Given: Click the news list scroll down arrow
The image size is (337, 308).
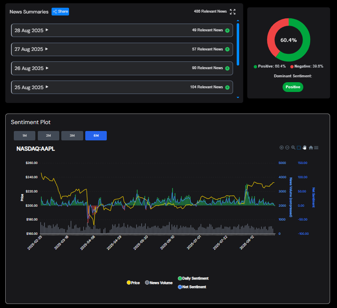Looking at the screenshot, I should pos(238,98).
